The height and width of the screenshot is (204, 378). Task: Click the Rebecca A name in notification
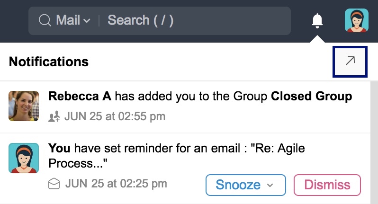click(x=80, y=97)
